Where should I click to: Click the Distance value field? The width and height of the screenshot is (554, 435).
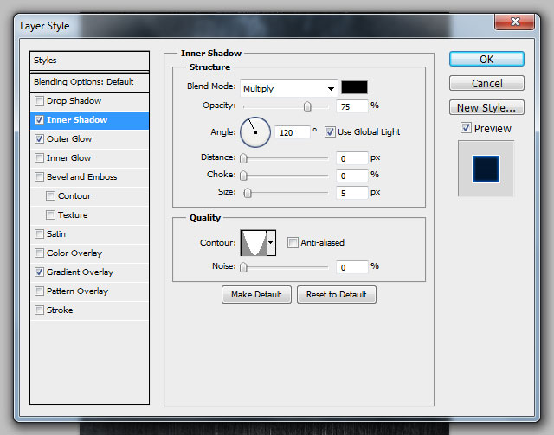[x=352, y=158]
